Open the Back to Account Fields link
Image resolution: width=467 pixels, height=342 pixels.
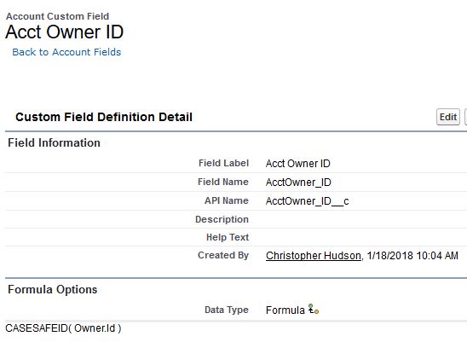(x=66, y=52)
